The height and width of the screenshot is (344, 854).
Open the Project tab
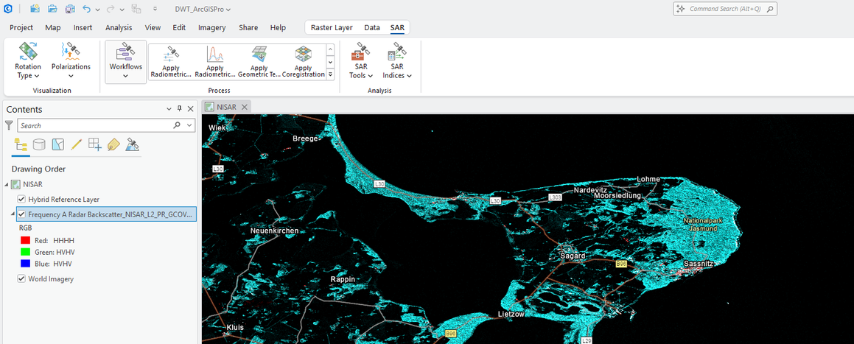pos(21,28)
